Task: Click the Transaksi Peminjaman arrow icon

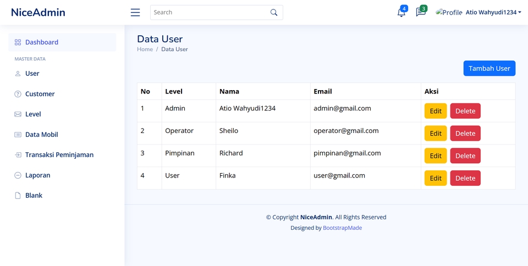Action: click(x=18, y=155)
